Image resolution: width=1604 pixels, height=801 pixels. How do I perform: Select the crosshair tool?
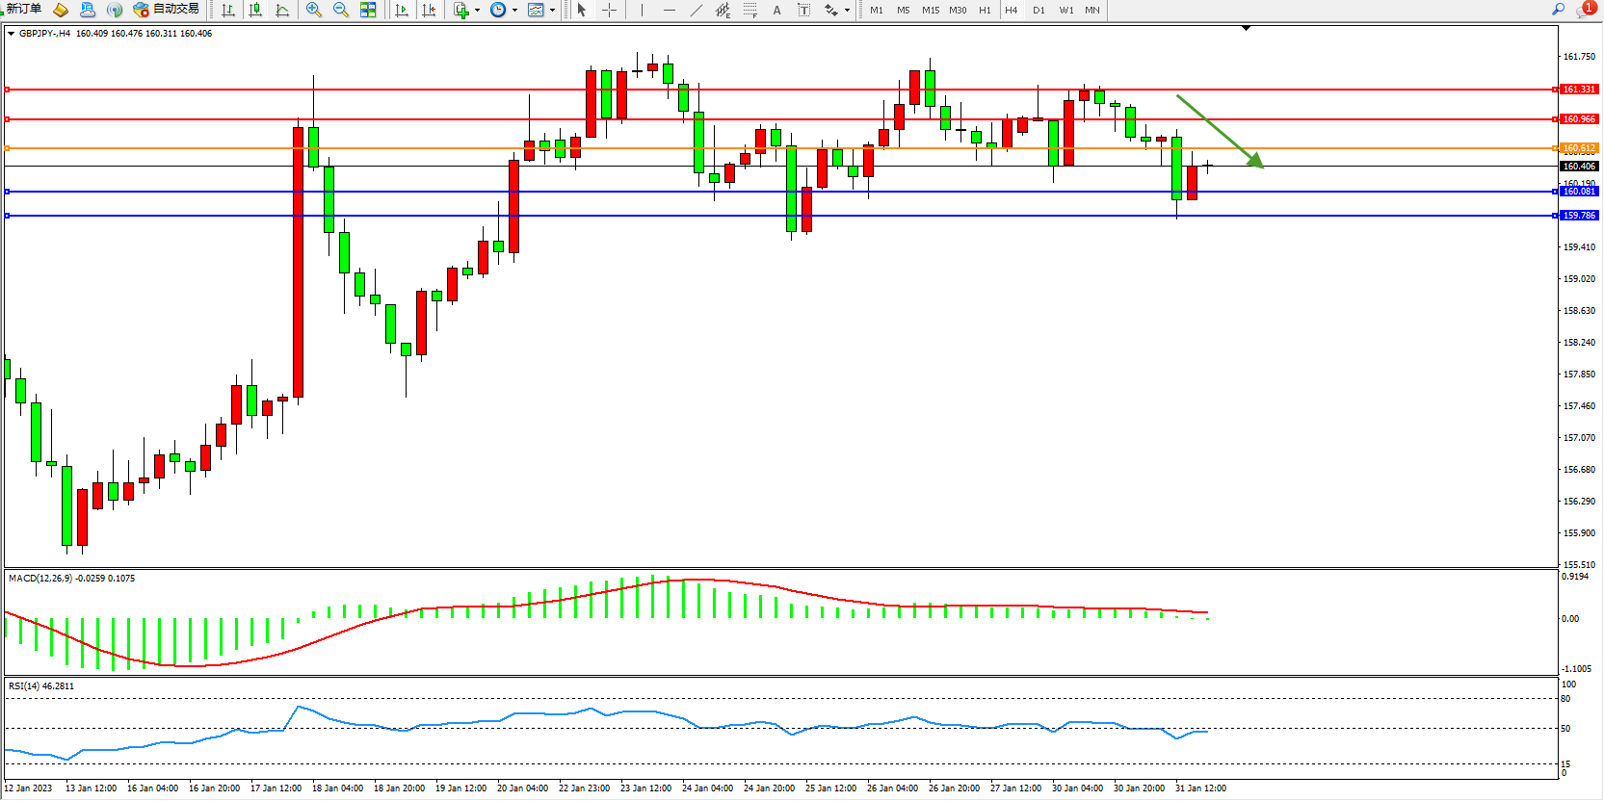click(x=609, y=10)
